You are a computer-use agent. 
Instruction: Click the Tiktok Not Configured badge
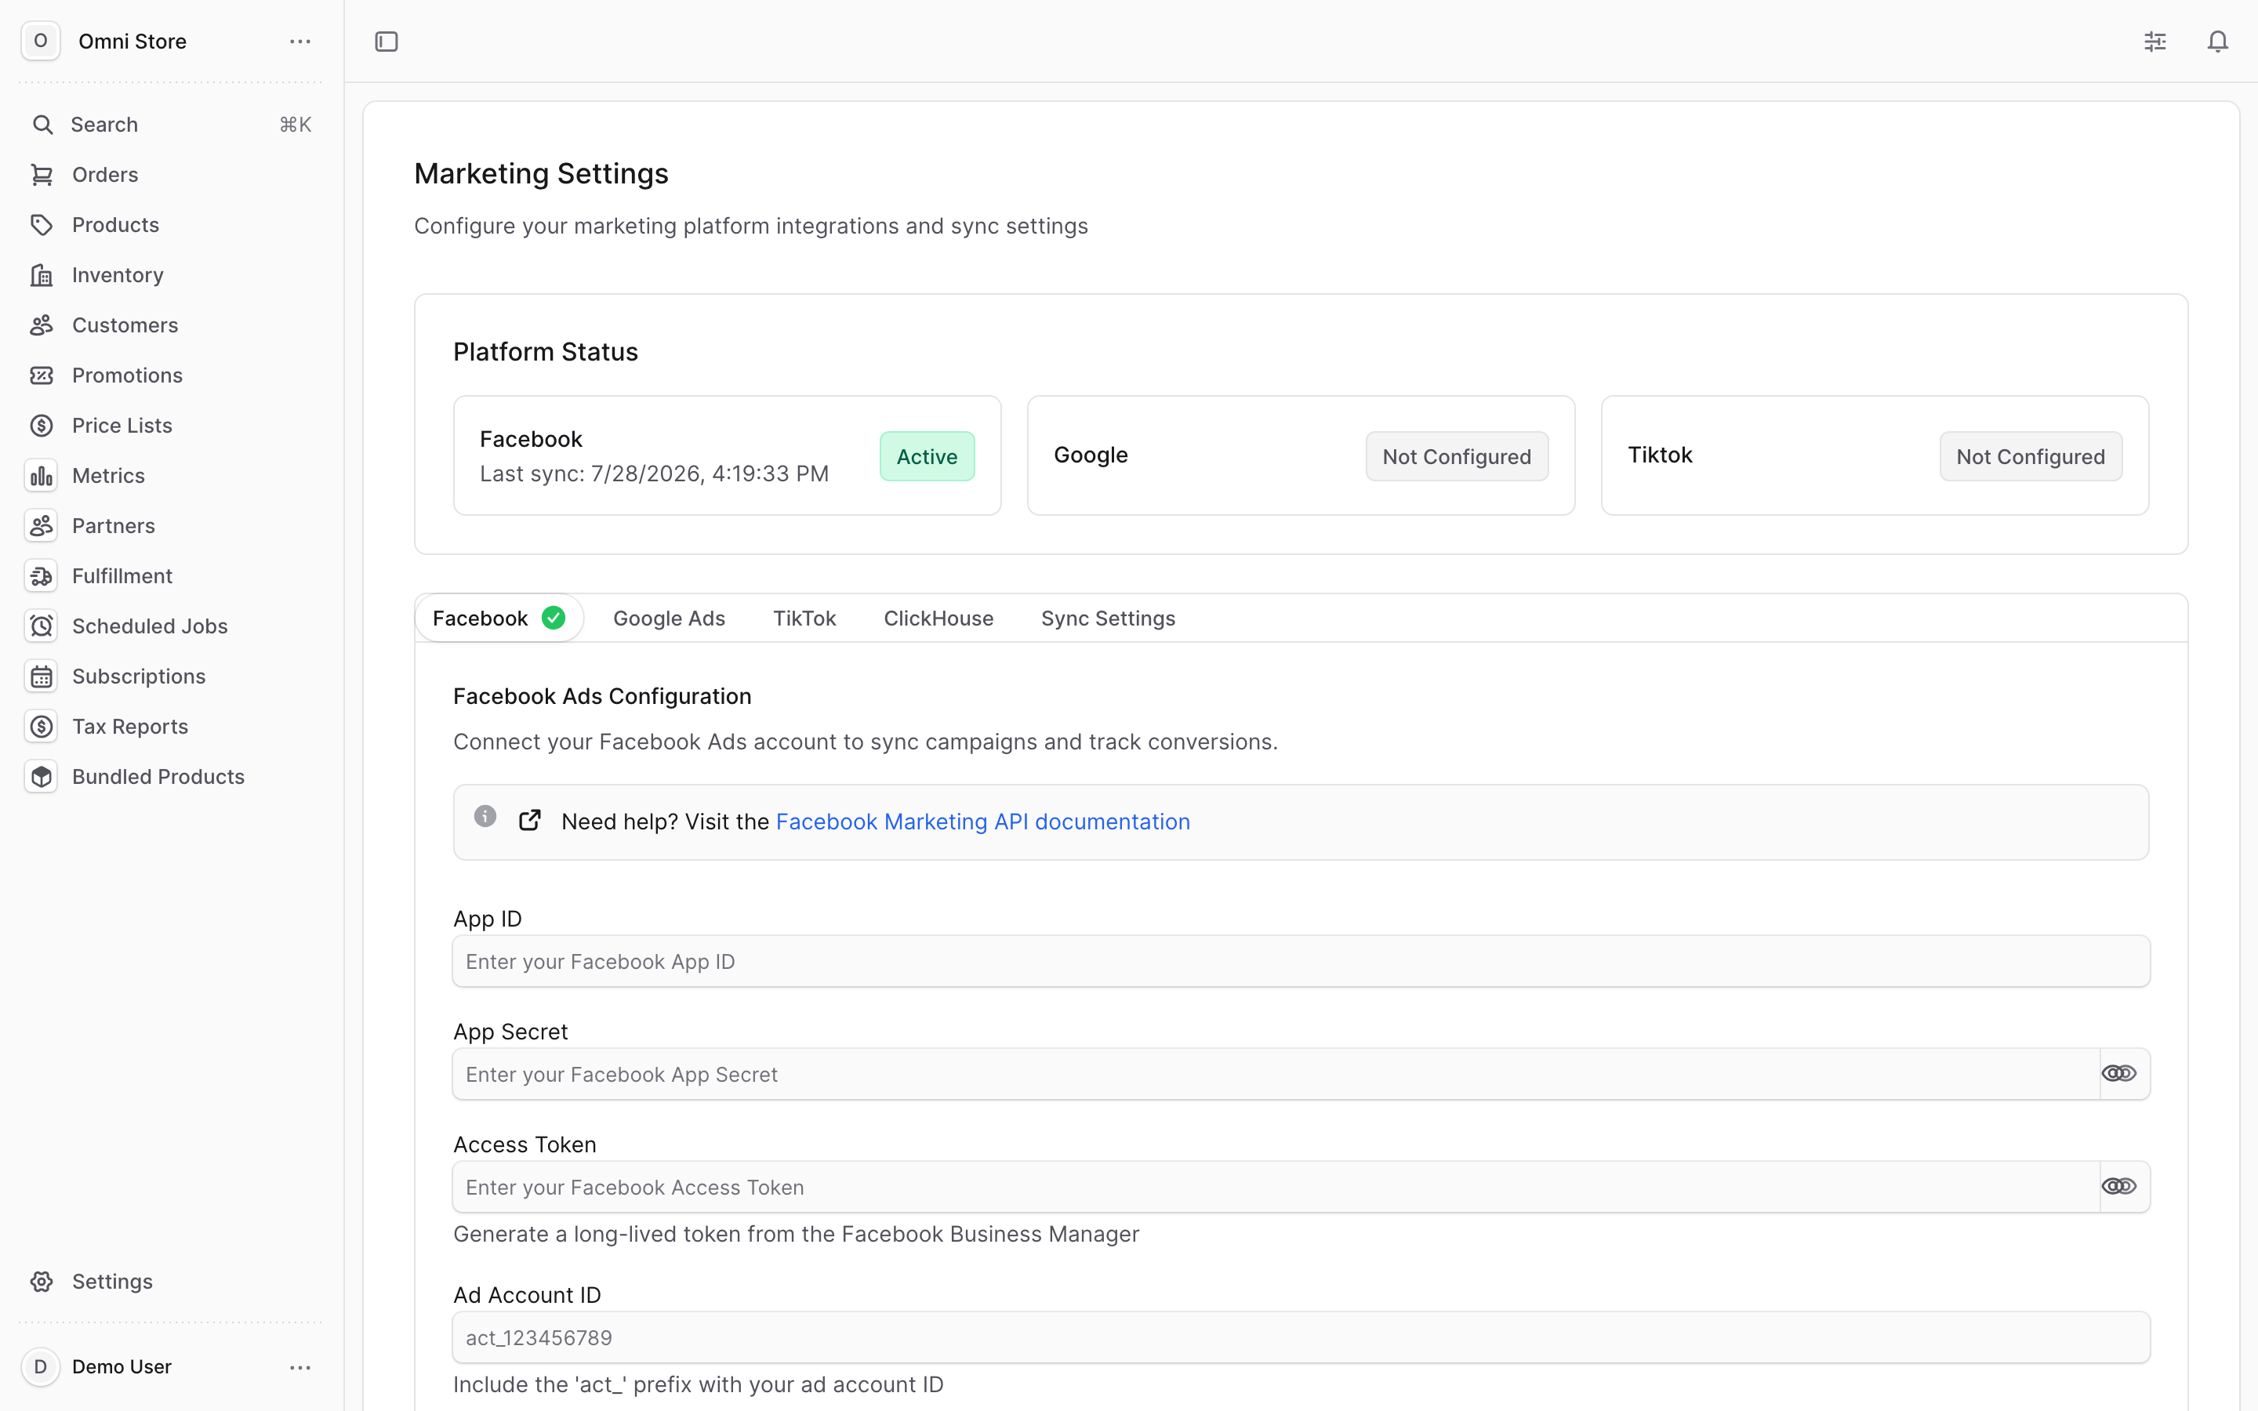2031,456
